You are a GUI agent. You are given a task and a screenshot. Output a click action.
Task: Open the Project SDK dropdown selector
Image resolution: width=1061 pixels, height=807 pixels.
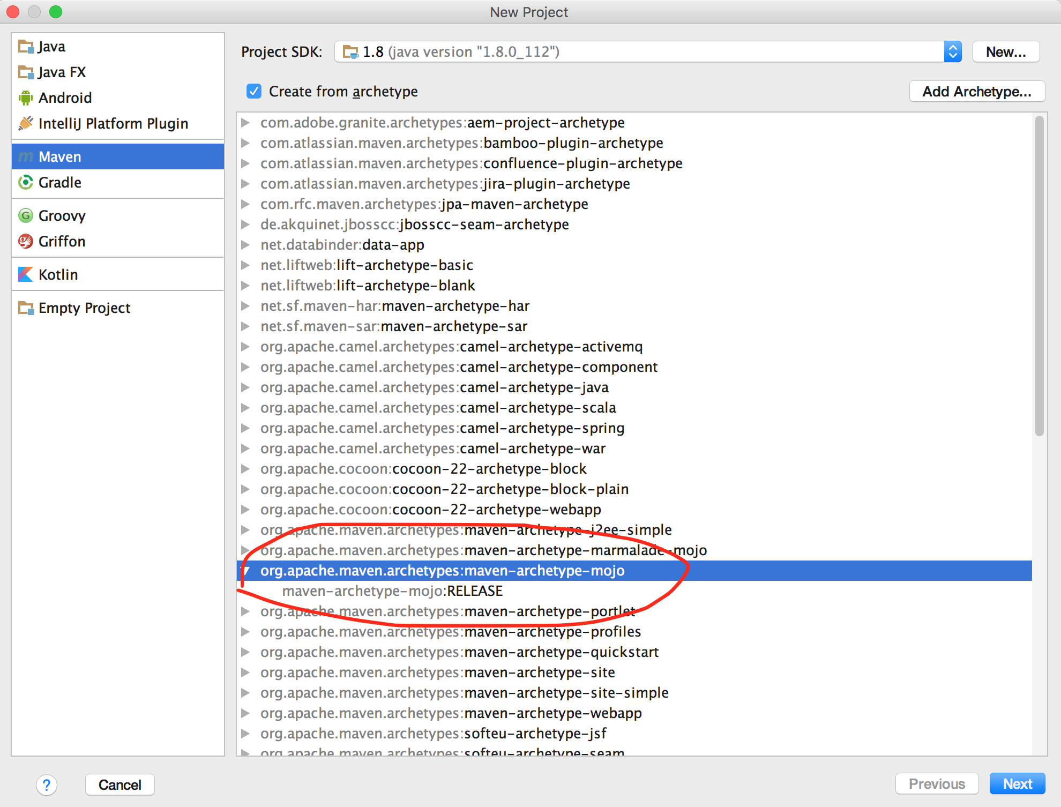point(952,51)
